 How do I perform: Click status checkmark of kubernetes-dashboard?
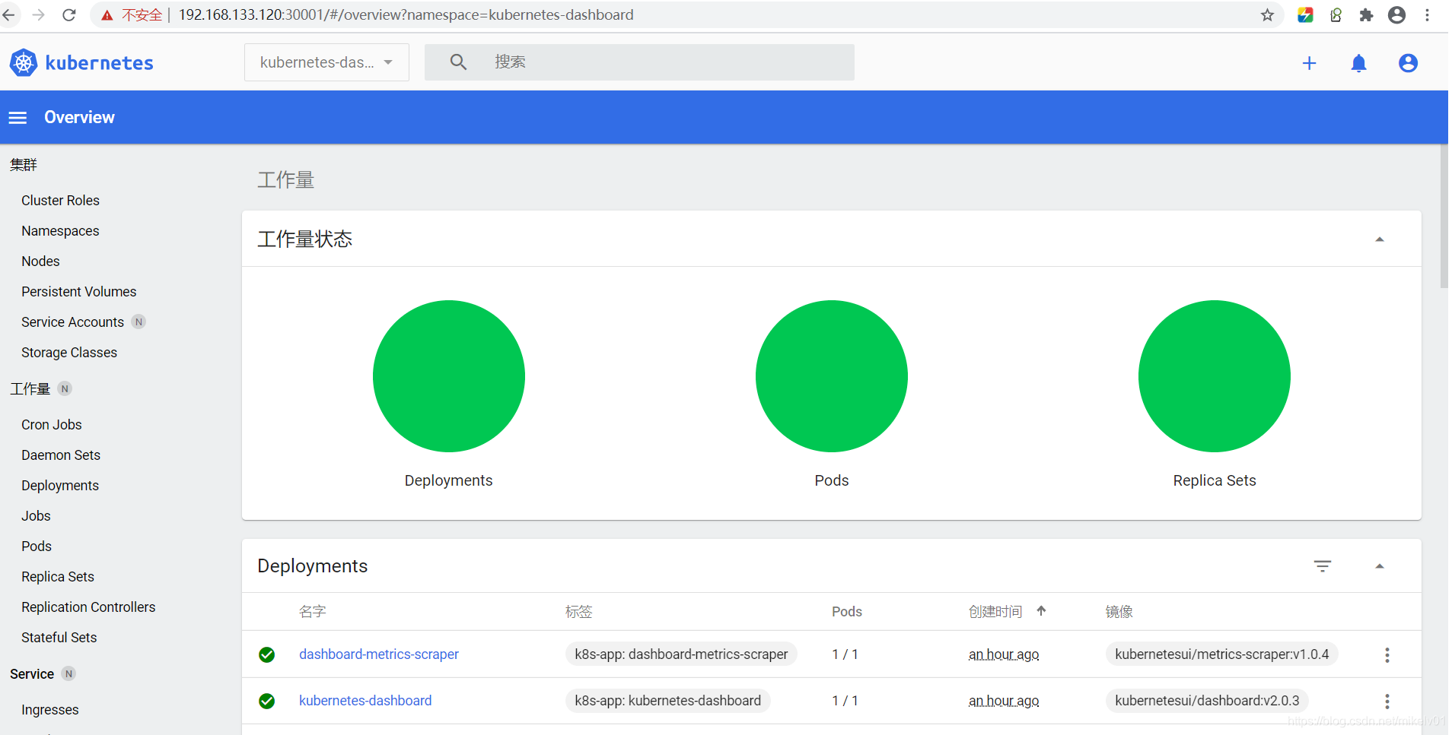[266, 701]
